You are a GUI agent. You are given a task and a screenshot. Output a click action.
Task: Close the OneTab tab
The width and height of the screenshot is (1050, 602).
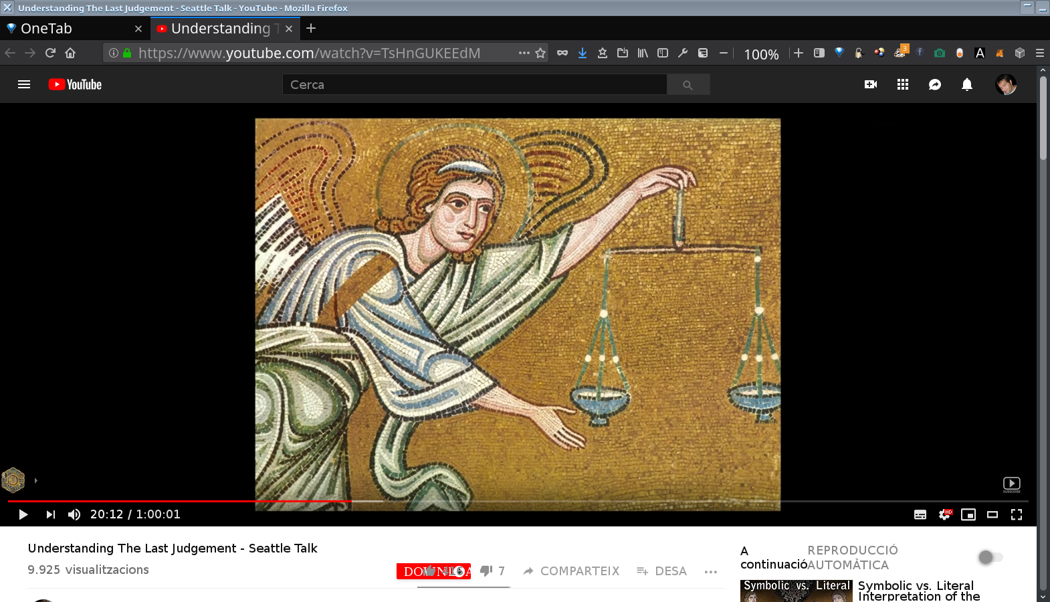[138, 29]
